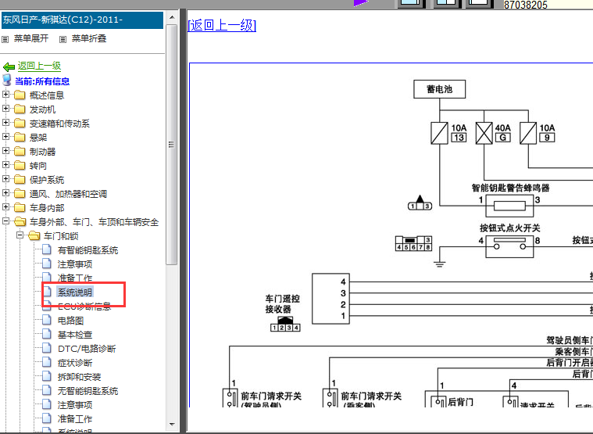The image size is (593, 434).
Task: Click the folder icon beside 概述信息
Action: pyautogui.click(x=20, y=95)
